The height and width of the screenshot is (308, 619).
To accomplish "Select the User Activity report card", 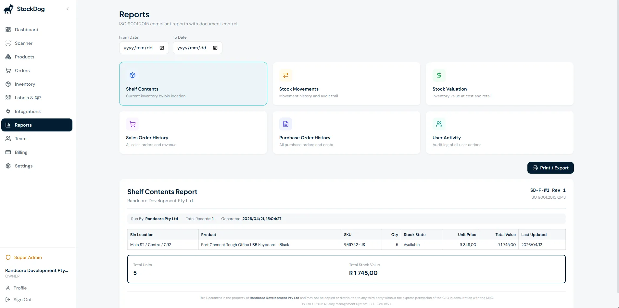I will tap(500, 132).
